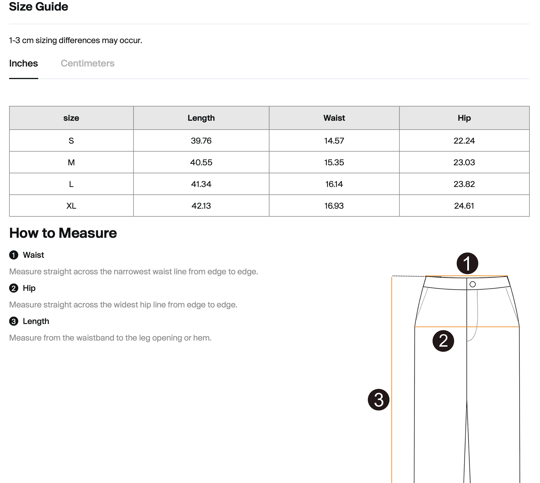Select the Inches tab

pyautogui.click(x=23, y=63)
